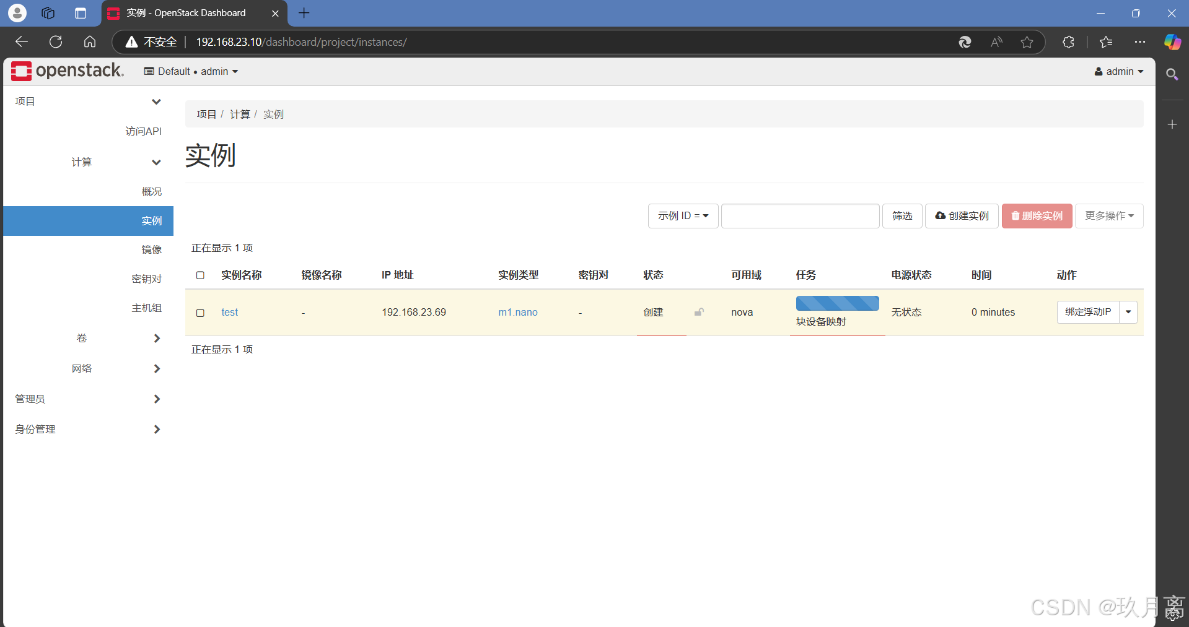Toggle the select-all checkbox in the table header

[200, 275]
